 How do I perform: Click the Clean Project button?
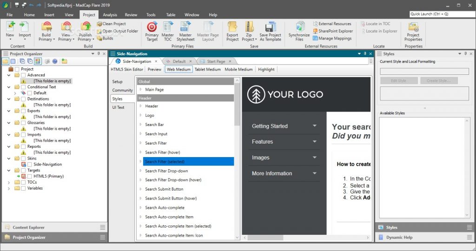pos(114,24)
